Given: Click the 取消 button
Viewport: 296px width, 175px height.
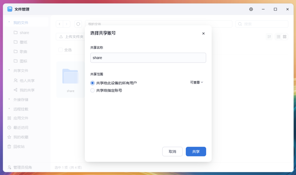Looking at the screenshot, I should tap(172, 151).
